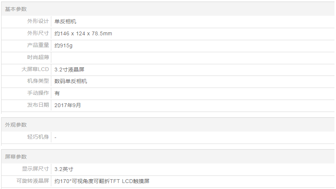The height and width of the screenshot is (189, 336).
Task: Select the 大屏幕LCD label
Action: pos(35,70)
